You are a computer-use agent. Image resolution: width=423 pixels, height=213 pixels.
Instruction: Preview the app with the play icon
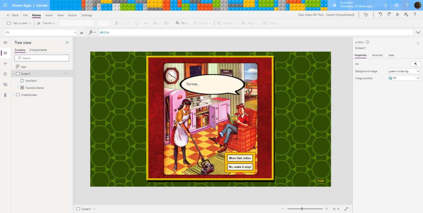click(398, 15)
